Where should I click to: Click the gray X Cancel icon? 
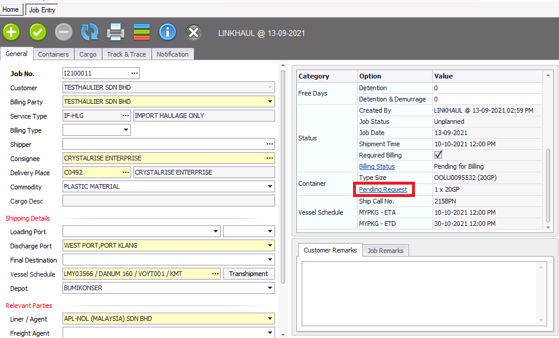(x=194, y=32)
